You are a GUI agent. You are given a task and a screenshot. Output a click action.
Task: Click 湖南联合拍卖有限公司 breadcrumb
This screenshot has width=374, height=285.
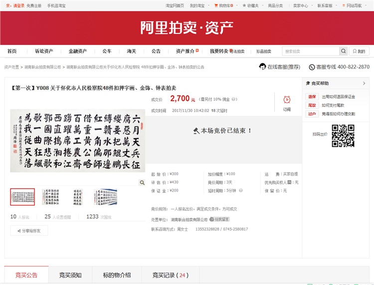pyautogui.click(x=43, y=67)
